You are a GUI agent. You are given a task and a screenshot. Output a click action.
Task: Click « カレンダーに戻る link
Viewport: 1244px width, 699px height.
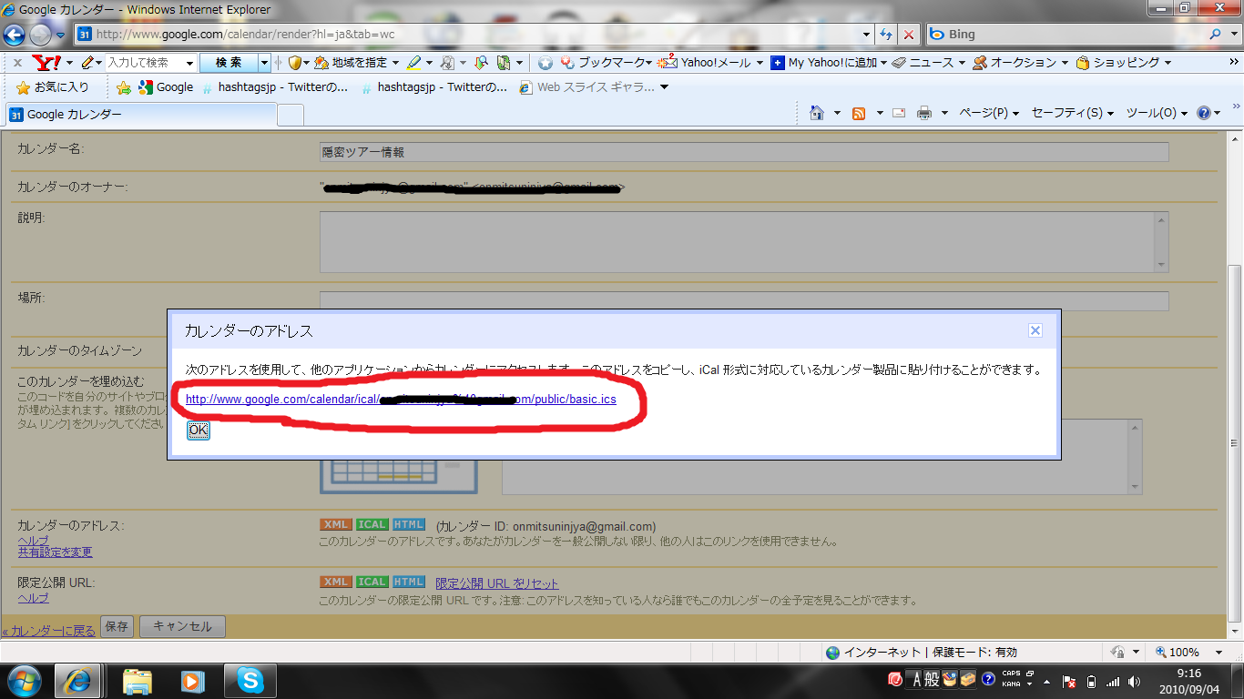[48, 630]
